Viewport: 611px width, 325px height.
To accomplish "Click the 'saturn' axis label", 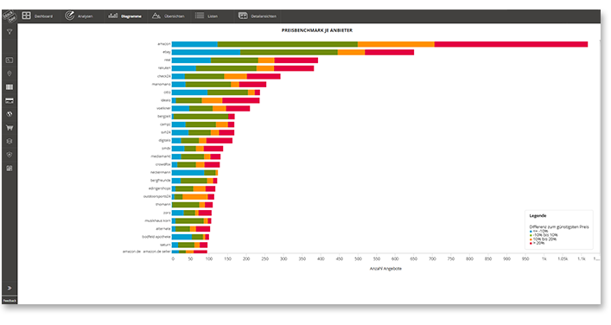I will tap(165, 245).
